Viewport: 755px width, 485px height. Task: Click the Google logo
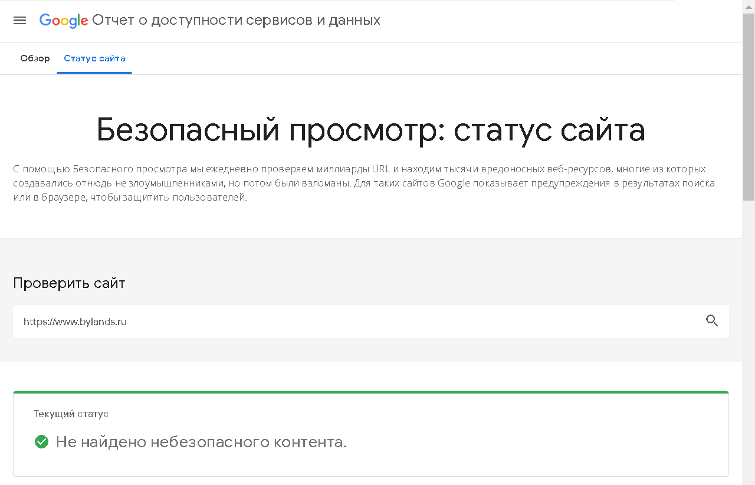point(63,21)
